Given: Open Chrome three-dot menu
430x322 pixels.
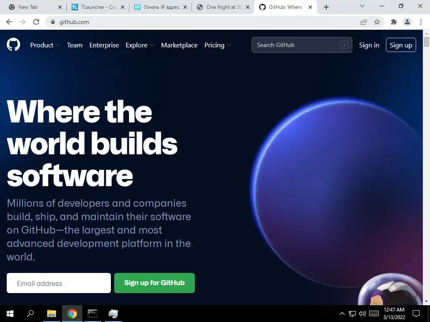Looking at the screenshot, I should tap(421, 22).
